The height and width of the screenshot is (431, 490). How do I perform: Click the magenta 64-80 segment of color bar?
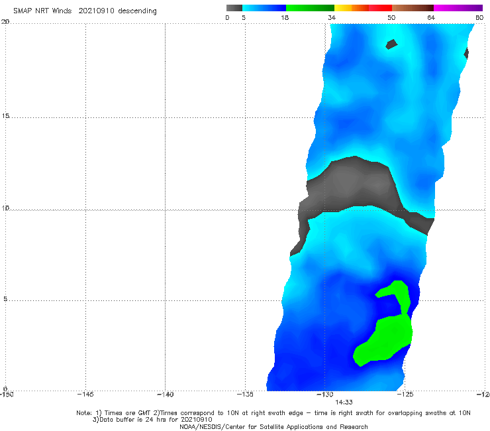coord(458,8)
